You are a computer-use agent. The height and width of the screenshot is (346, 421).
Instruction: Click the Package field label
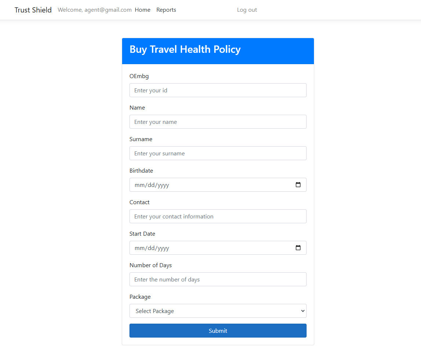tap(140, 297)
